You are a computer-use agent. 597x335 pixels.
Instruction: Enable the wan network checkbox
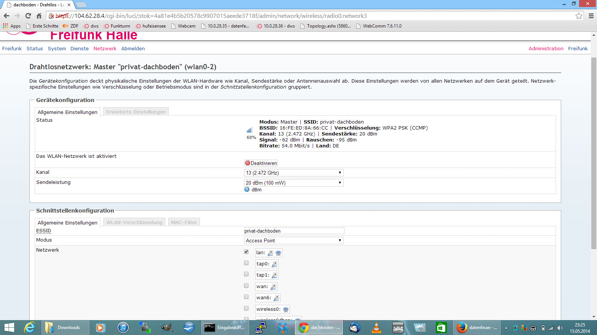tap(246, 285)
